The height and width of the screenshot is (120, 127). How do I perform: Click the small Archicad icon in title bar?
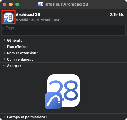pyautogui.click(x=41, y=4)
